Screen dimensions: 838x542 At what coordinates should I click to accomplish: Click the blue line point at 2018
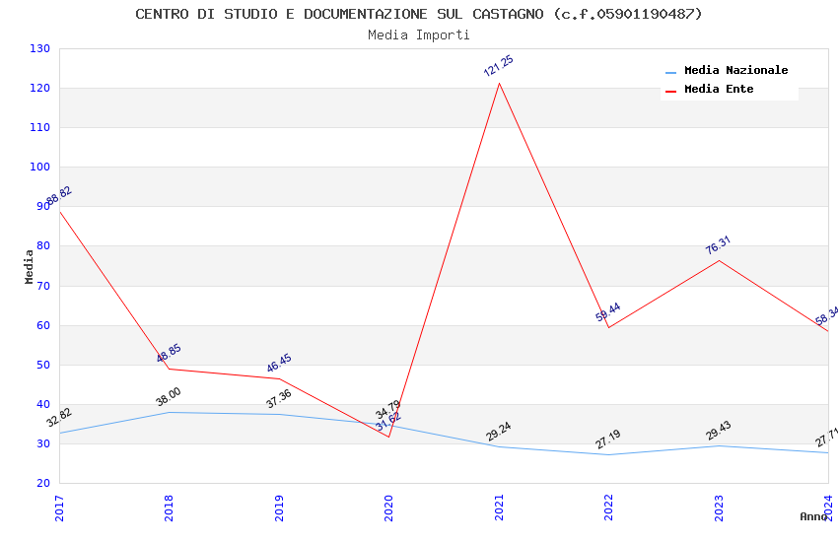[170, 412]
